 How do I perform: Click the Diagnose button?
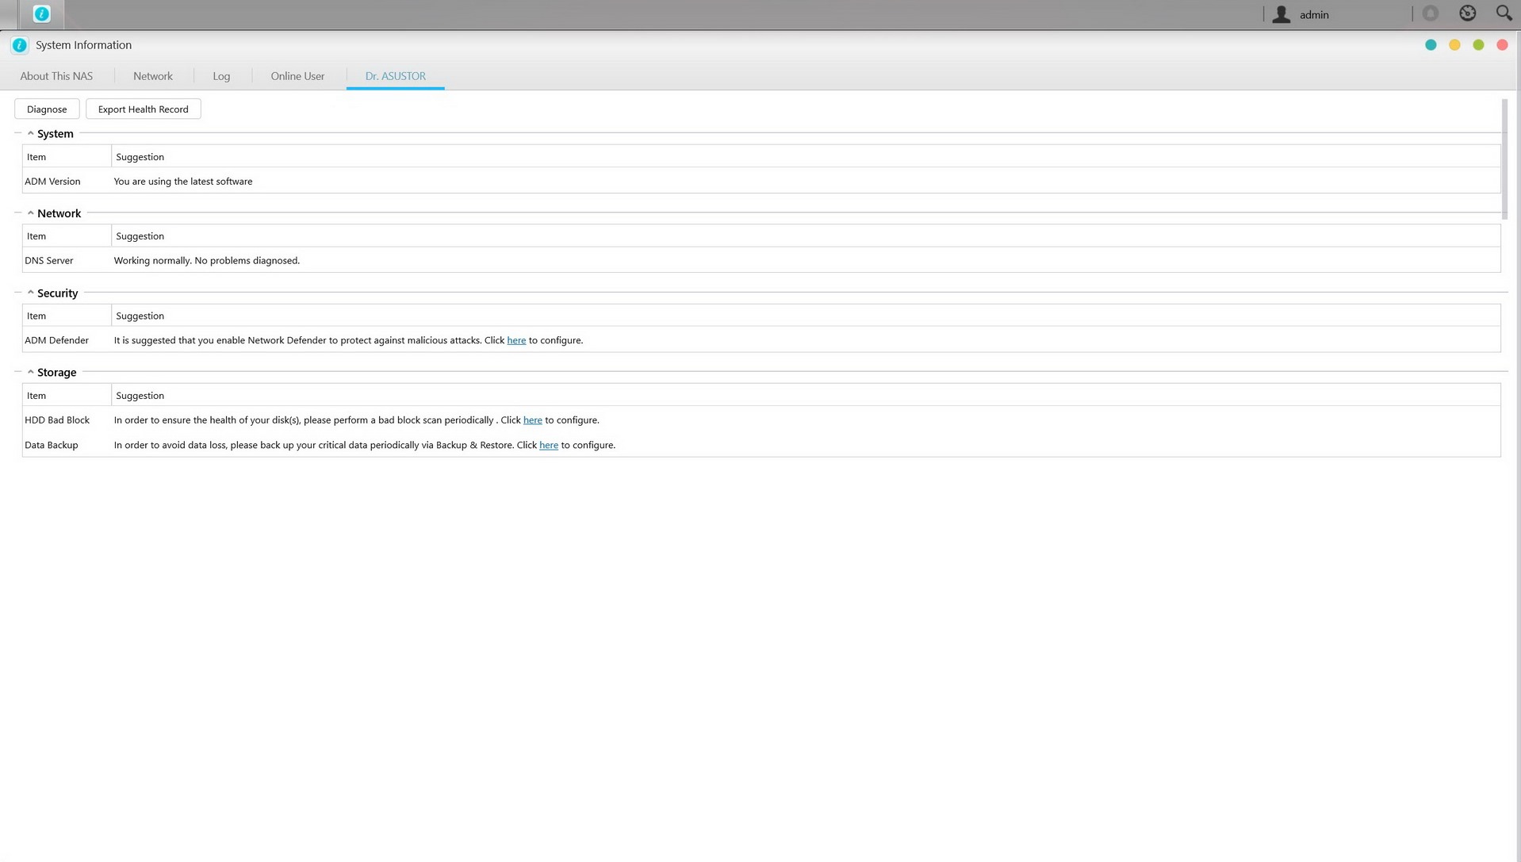(47, 109)
